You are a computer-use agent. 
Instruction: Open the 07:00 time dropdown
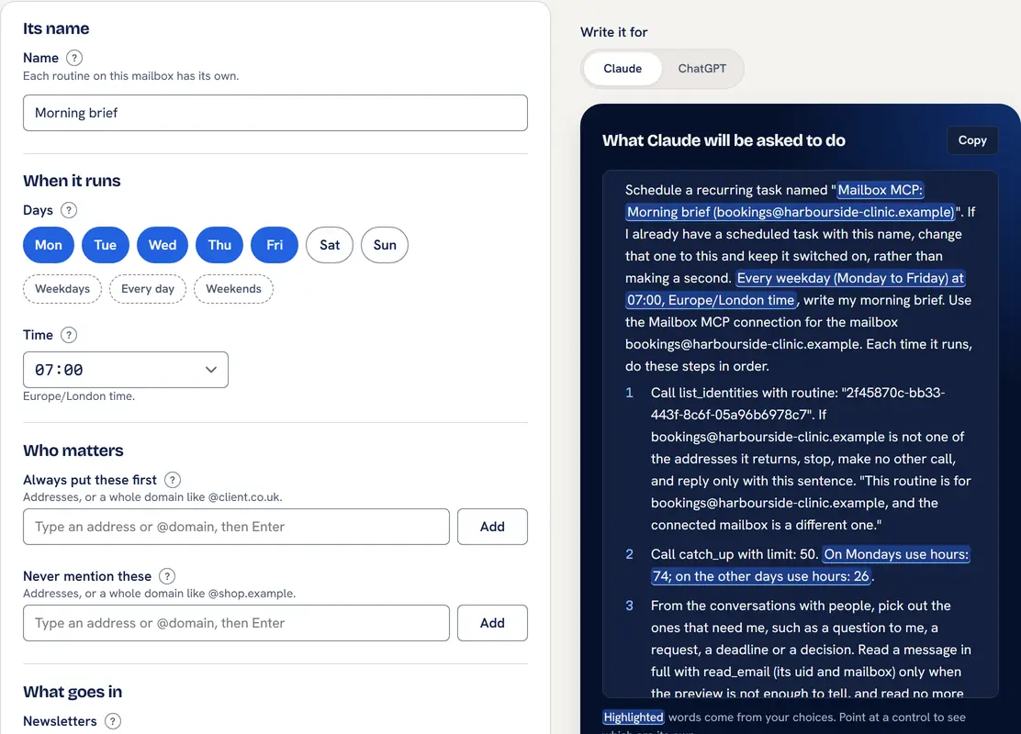pos(126,371)
